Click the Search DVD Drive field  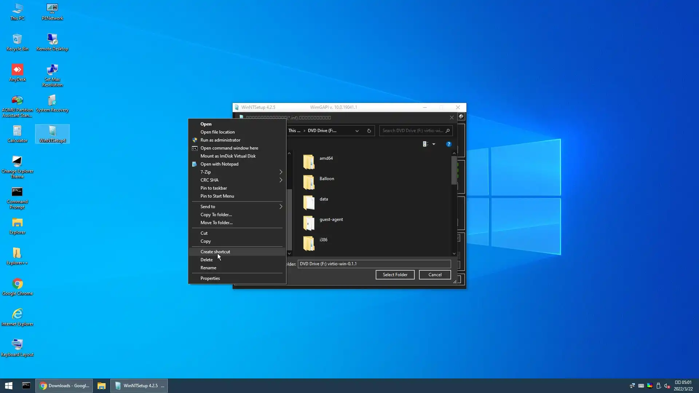pyautogui.click(x=412, y=131)
